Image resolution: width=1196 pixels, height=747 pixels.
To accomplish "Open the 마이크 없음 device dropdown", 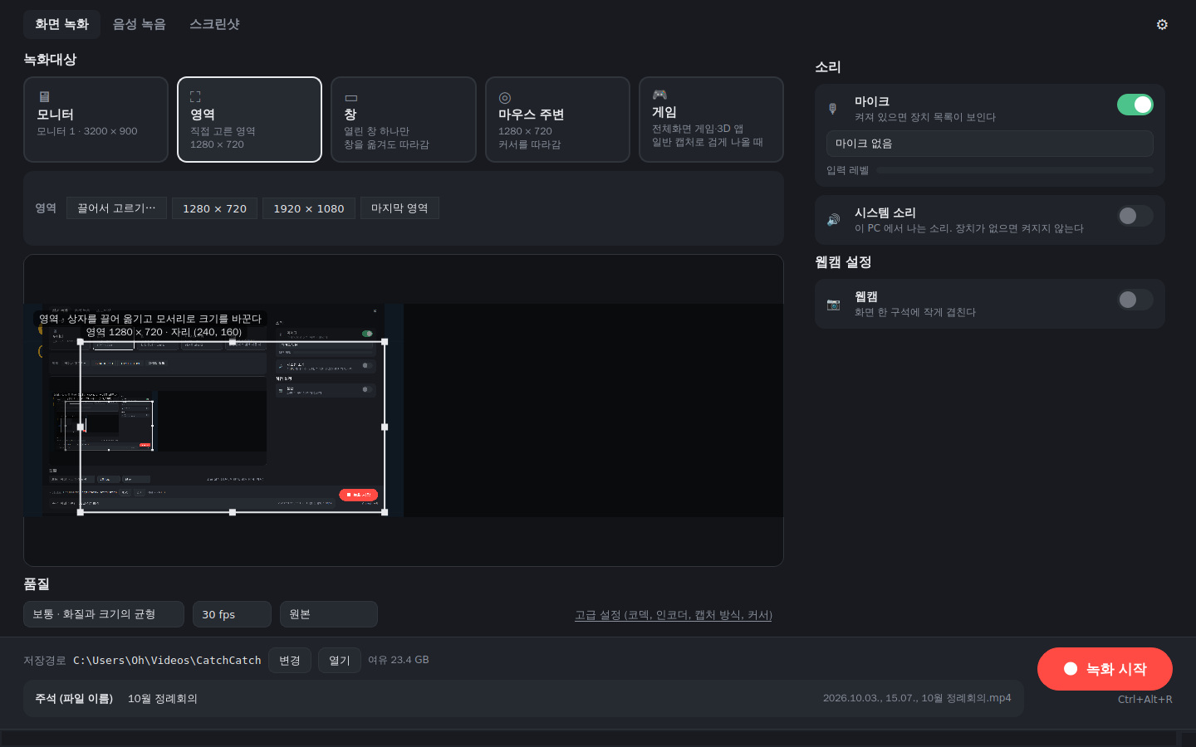I will point(989,144).
